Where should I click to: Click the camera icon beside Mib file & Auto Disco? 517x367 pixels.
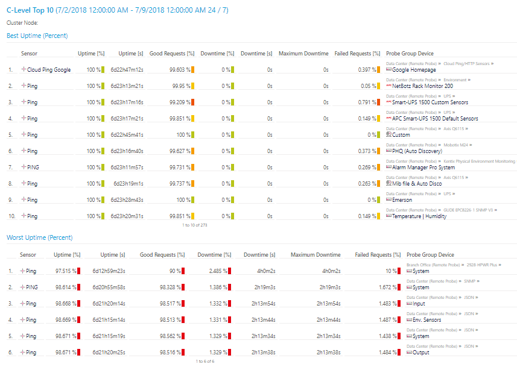pyautogui.click(x=389, y=183)
